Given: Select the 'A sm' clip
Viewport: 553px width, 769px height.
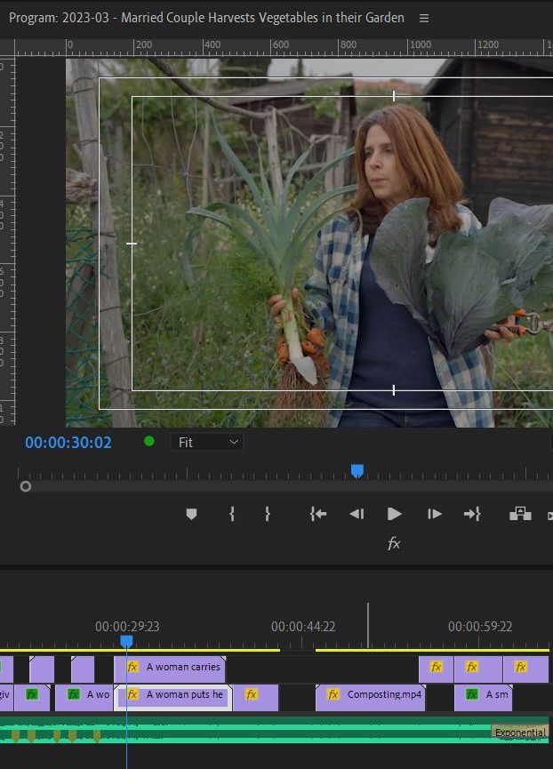Looking at the screenshot, I should click(x=484, y=697).
